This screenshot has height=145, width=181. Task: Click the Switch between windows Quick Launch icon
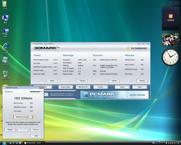[17, 143]
